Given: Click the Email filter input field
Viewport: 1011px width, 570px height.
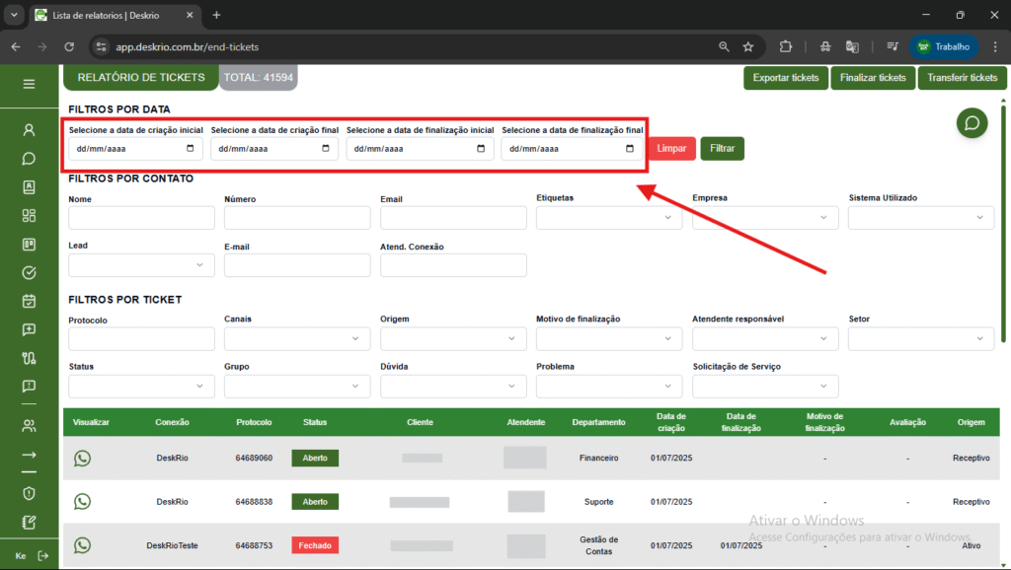Looking at the screenshot, I should pyautogui.click(x=453, y=218).
